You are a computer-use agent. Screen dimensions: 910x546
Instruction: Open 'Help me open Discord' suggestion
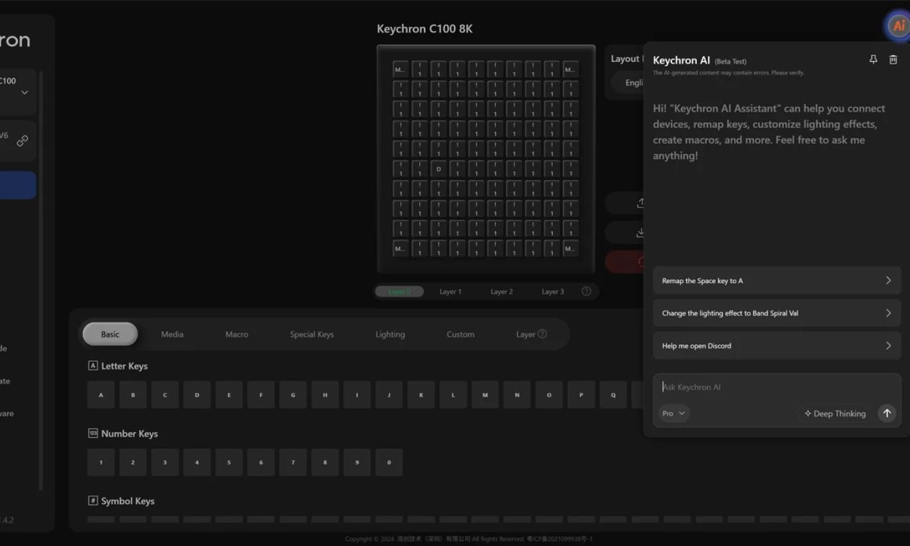click(x=777, y=346)
